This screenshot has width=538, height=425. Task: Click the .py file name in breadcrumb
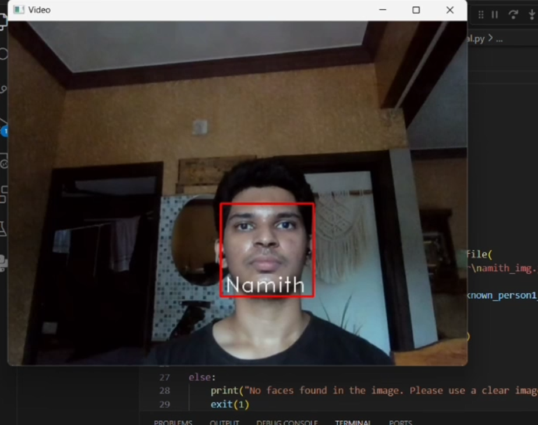point(476,38)
